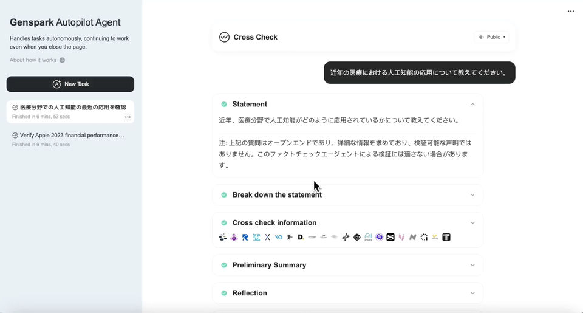This screenshot has height=313, width=583.
Task: Click the Finished in 9 mins, 40 secs text
Action: [x=41, y=145]
